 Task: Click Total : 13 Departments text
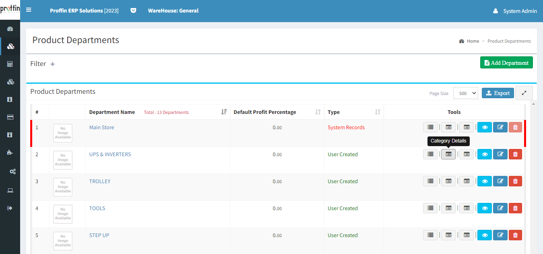[x=166, y=112]
